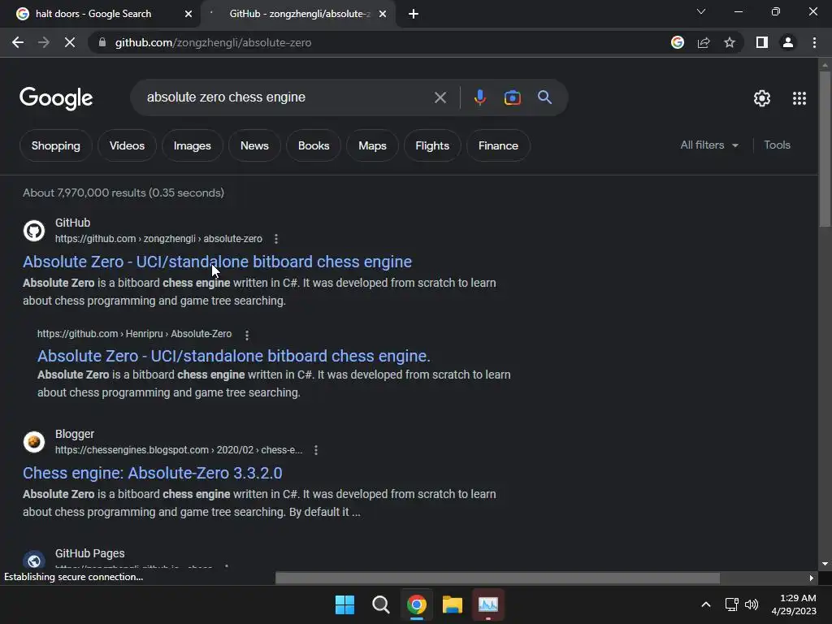Click the GitHub favicon beside first result
The image size is (832, 624).
(x=34, y=231)
